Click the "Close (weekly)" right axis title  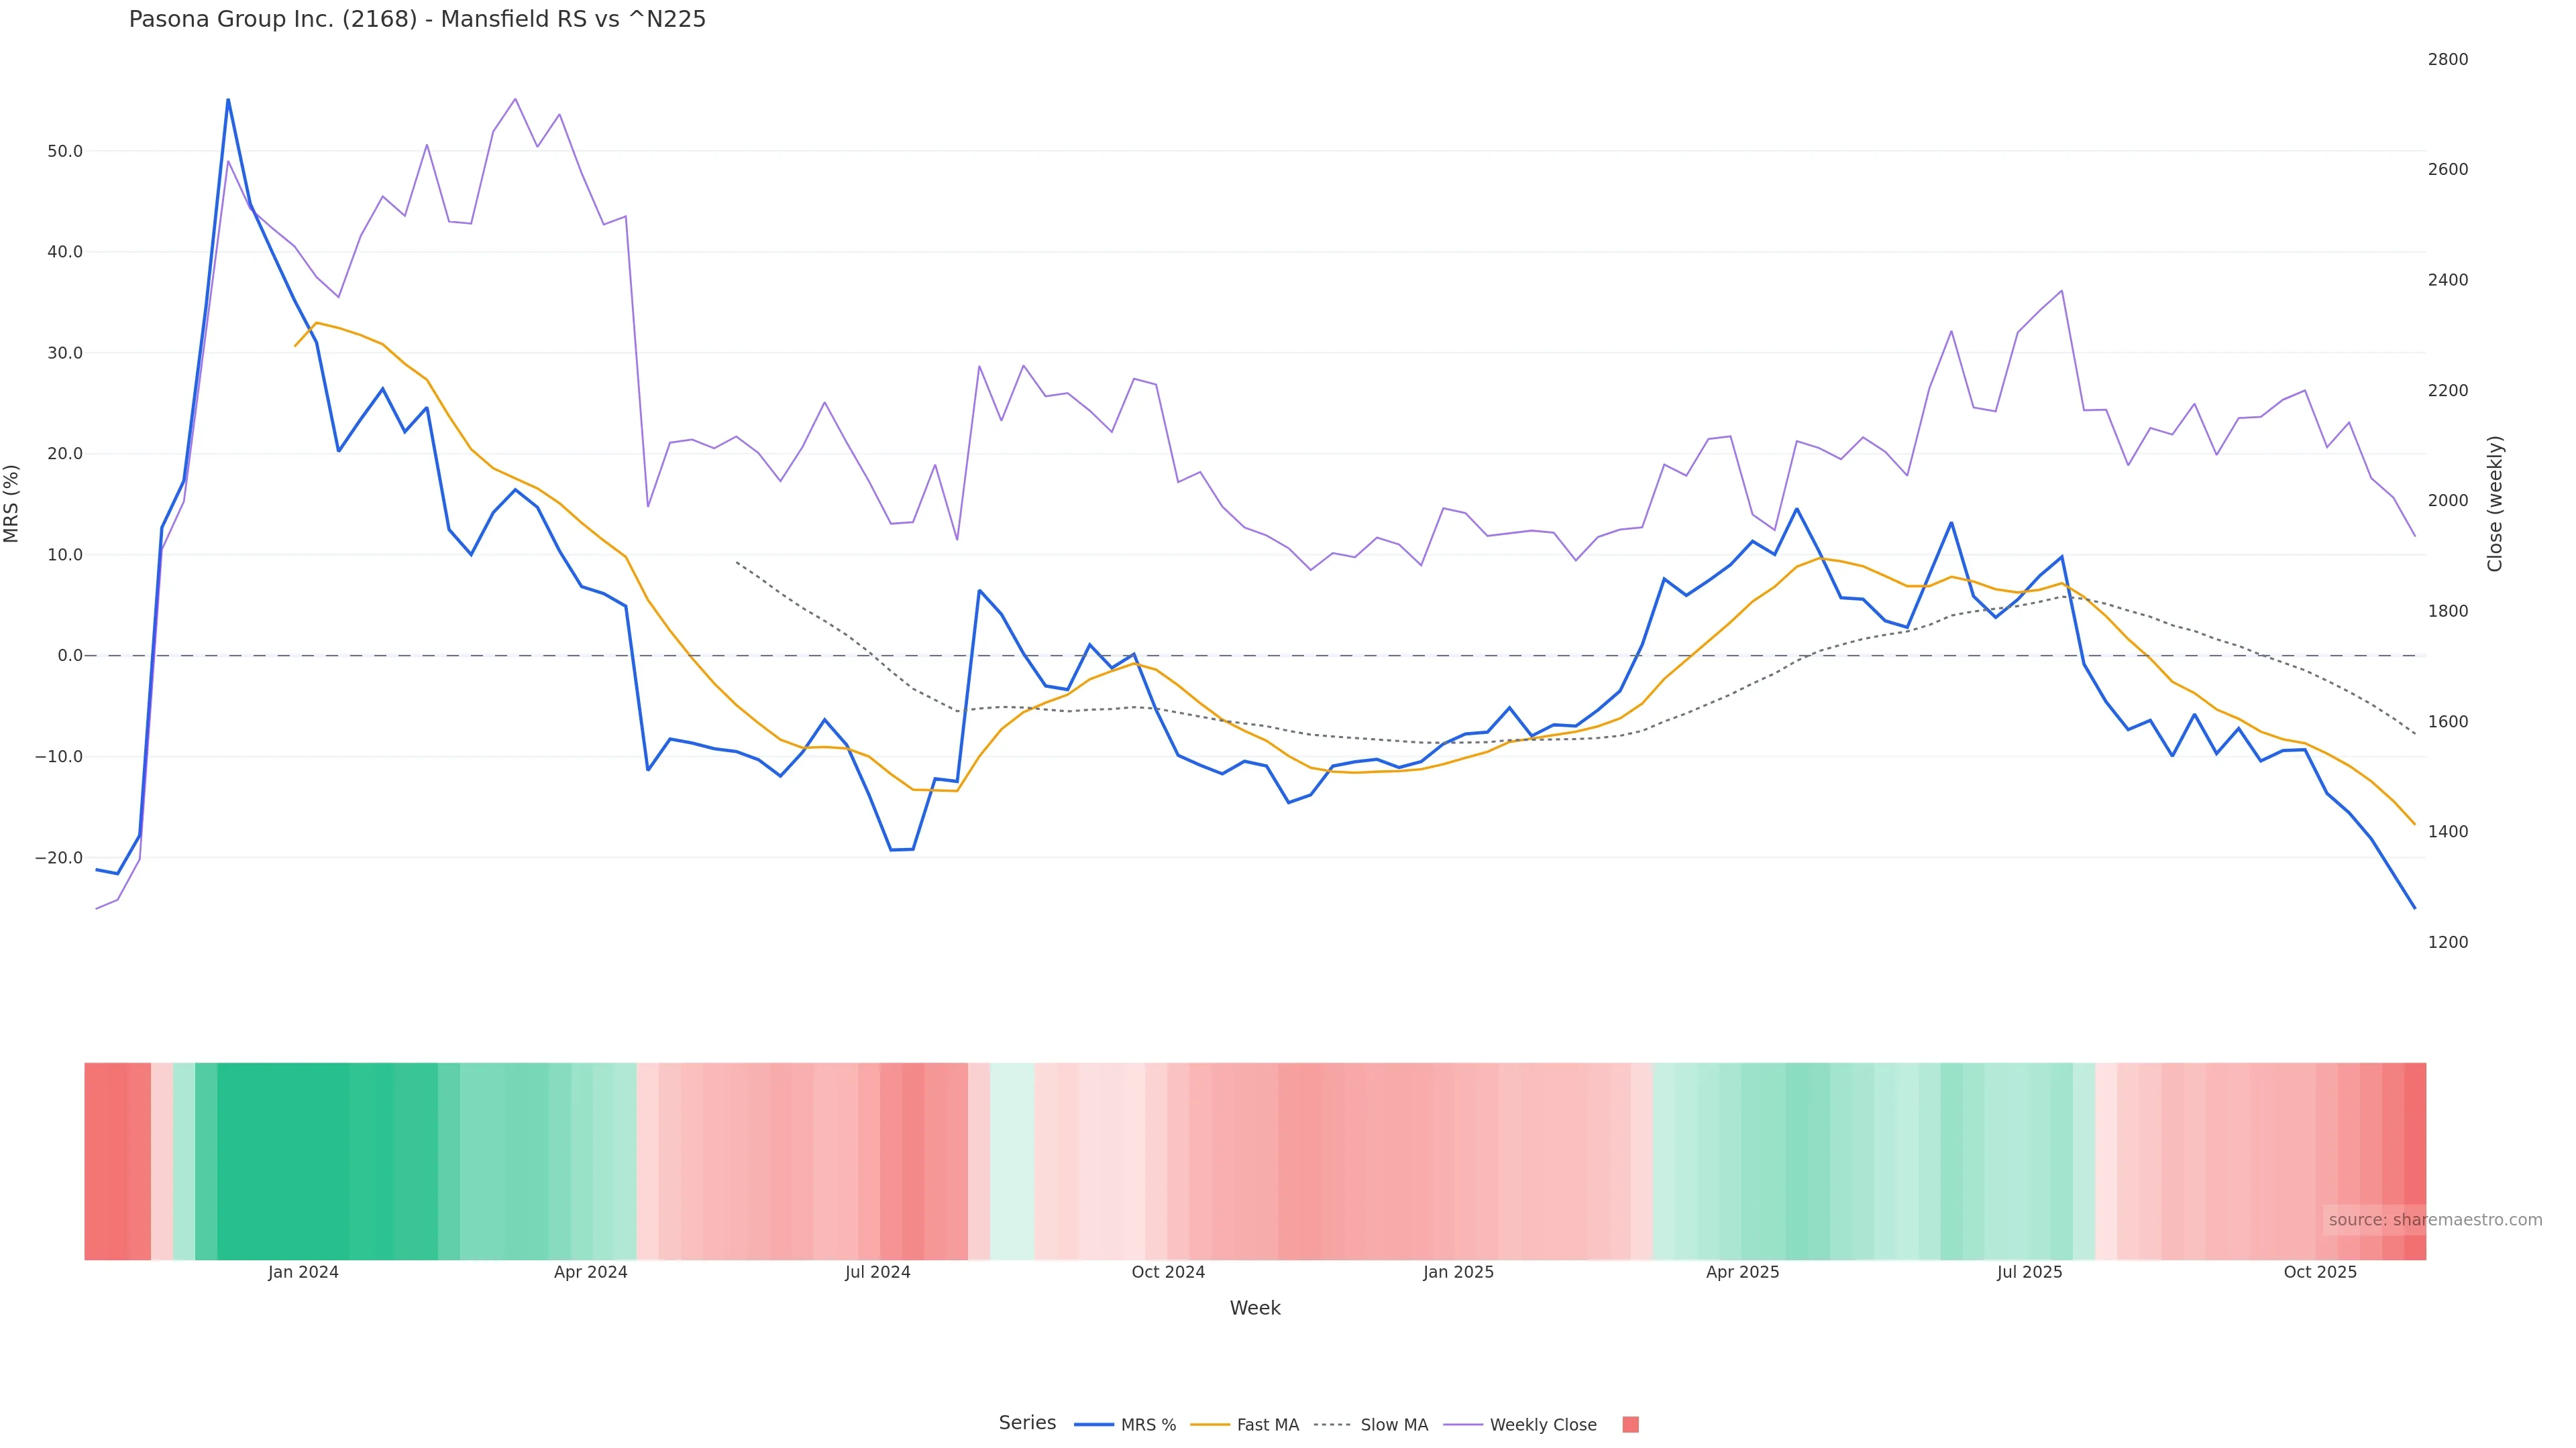coord(2495,503)
